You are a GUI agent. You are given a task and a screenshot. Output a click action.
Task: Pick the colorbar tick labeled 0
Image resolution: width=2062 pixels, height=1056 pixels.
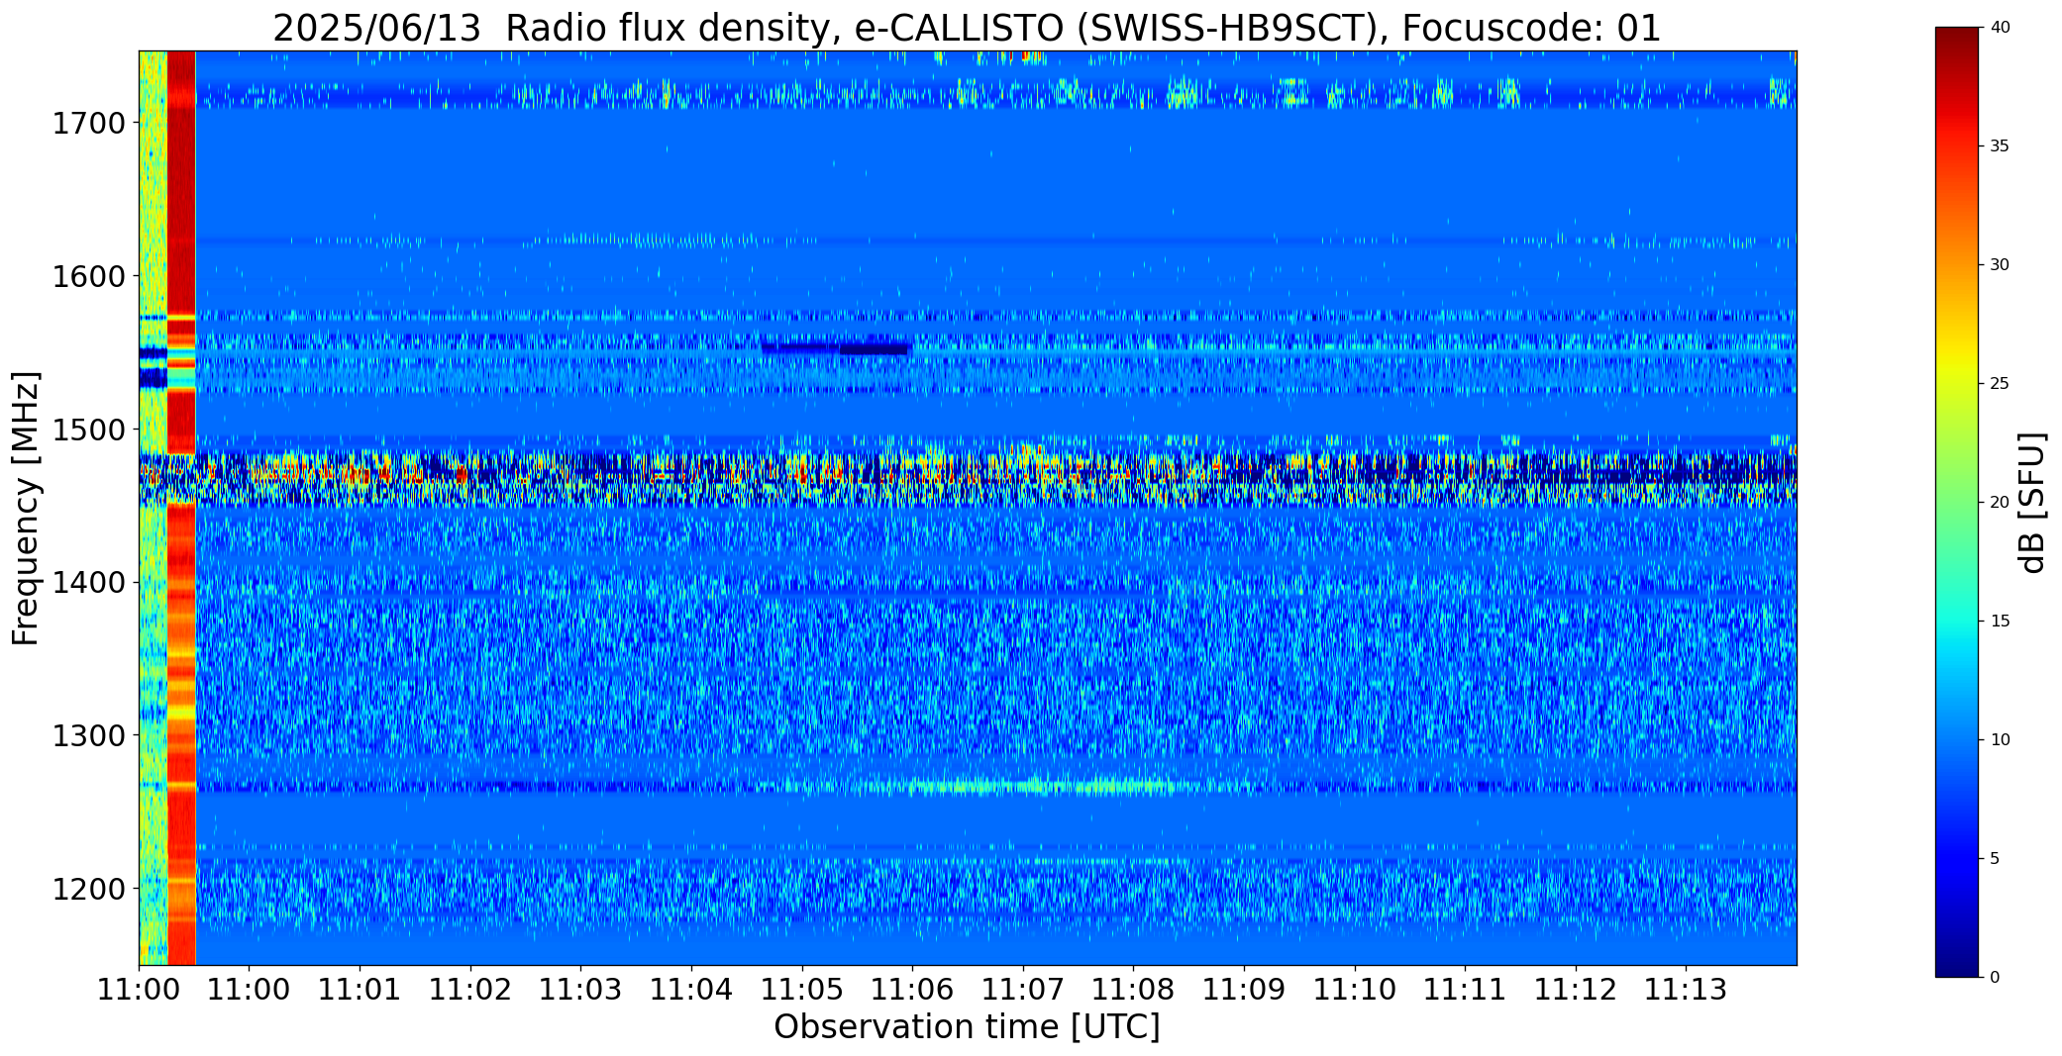[1995, 978]
